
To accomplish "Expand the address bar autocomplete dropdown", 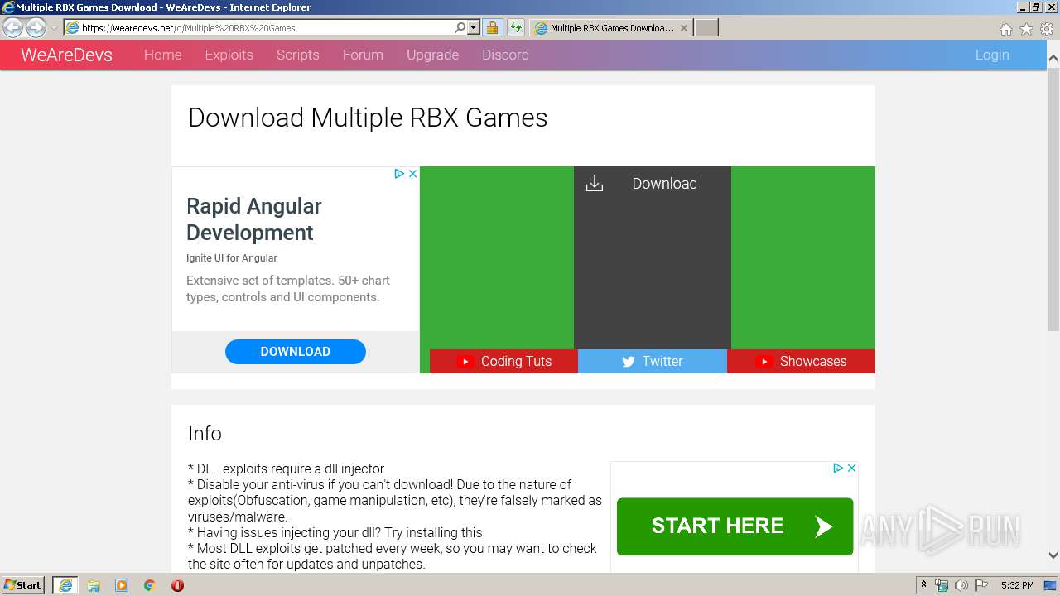I will point(474,27).
